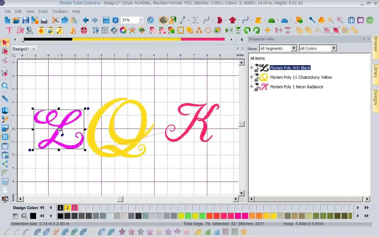The height and width of the screenshot is (237, 379).
Task: Expand the Floriani Poly 11 Chalcedony Yellow item
Action: [x=251, y=77]
